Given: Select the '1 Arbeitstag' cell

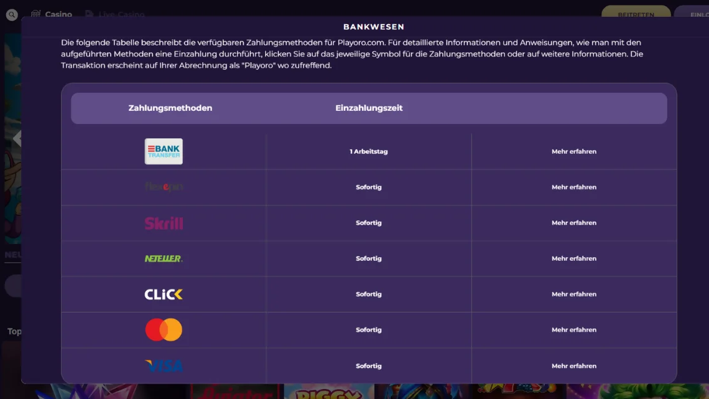Looking at the screenshot, I should coord(369,151).
